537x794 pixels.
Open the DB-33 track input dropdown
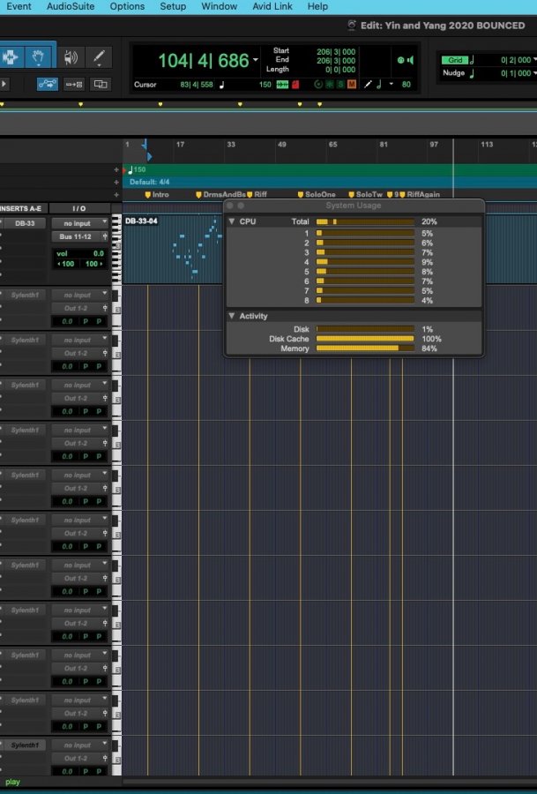coord(80,223)
